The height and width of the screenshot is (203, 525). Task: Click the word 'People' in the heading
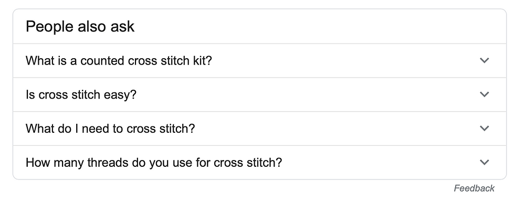coord(50,27)
